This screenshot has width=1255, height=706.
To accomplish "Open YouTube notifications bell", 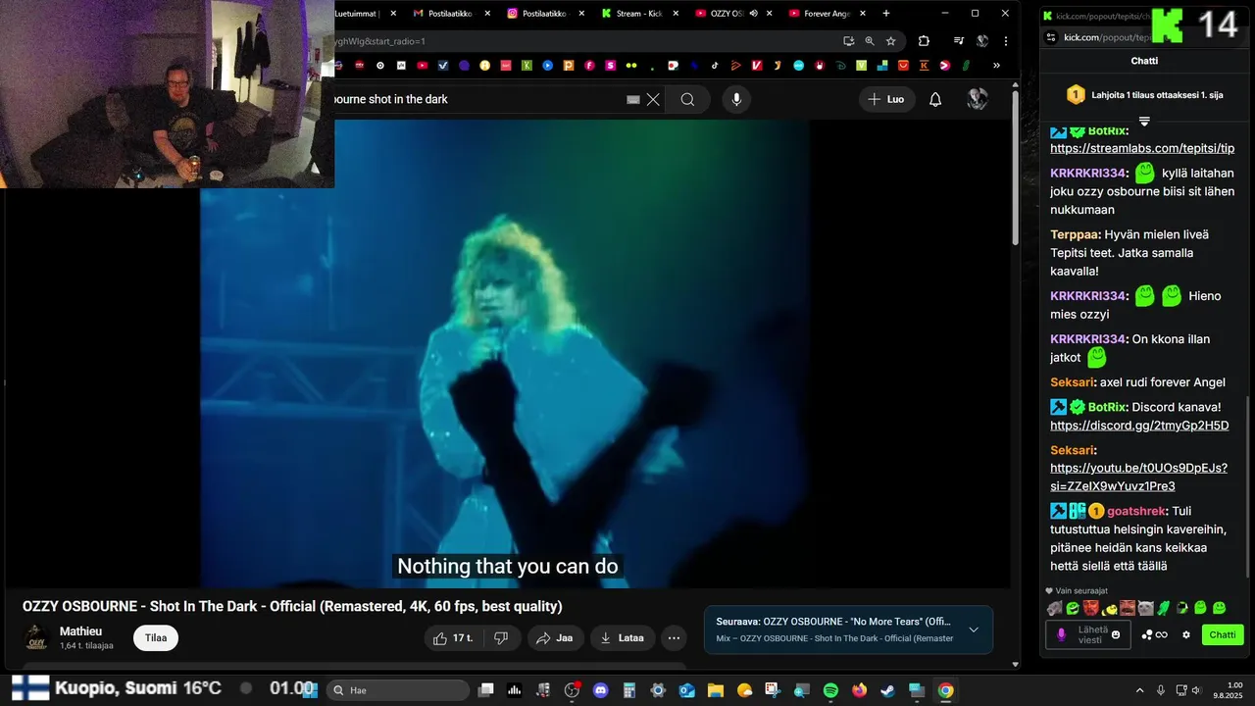I will (x=935, y=99).
